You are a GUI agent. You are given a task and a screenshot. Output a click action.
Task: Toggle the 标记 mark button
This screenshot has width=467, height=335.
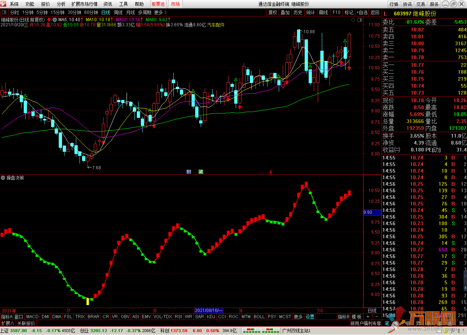[349, 12]
